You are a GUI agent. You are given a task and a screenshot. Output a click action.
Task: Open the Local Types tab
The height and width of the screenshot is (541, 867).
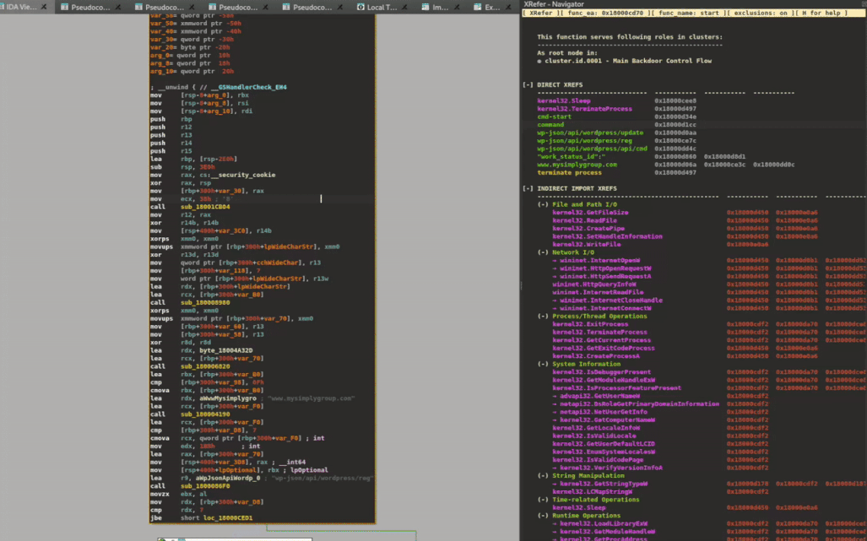(382, 8)
